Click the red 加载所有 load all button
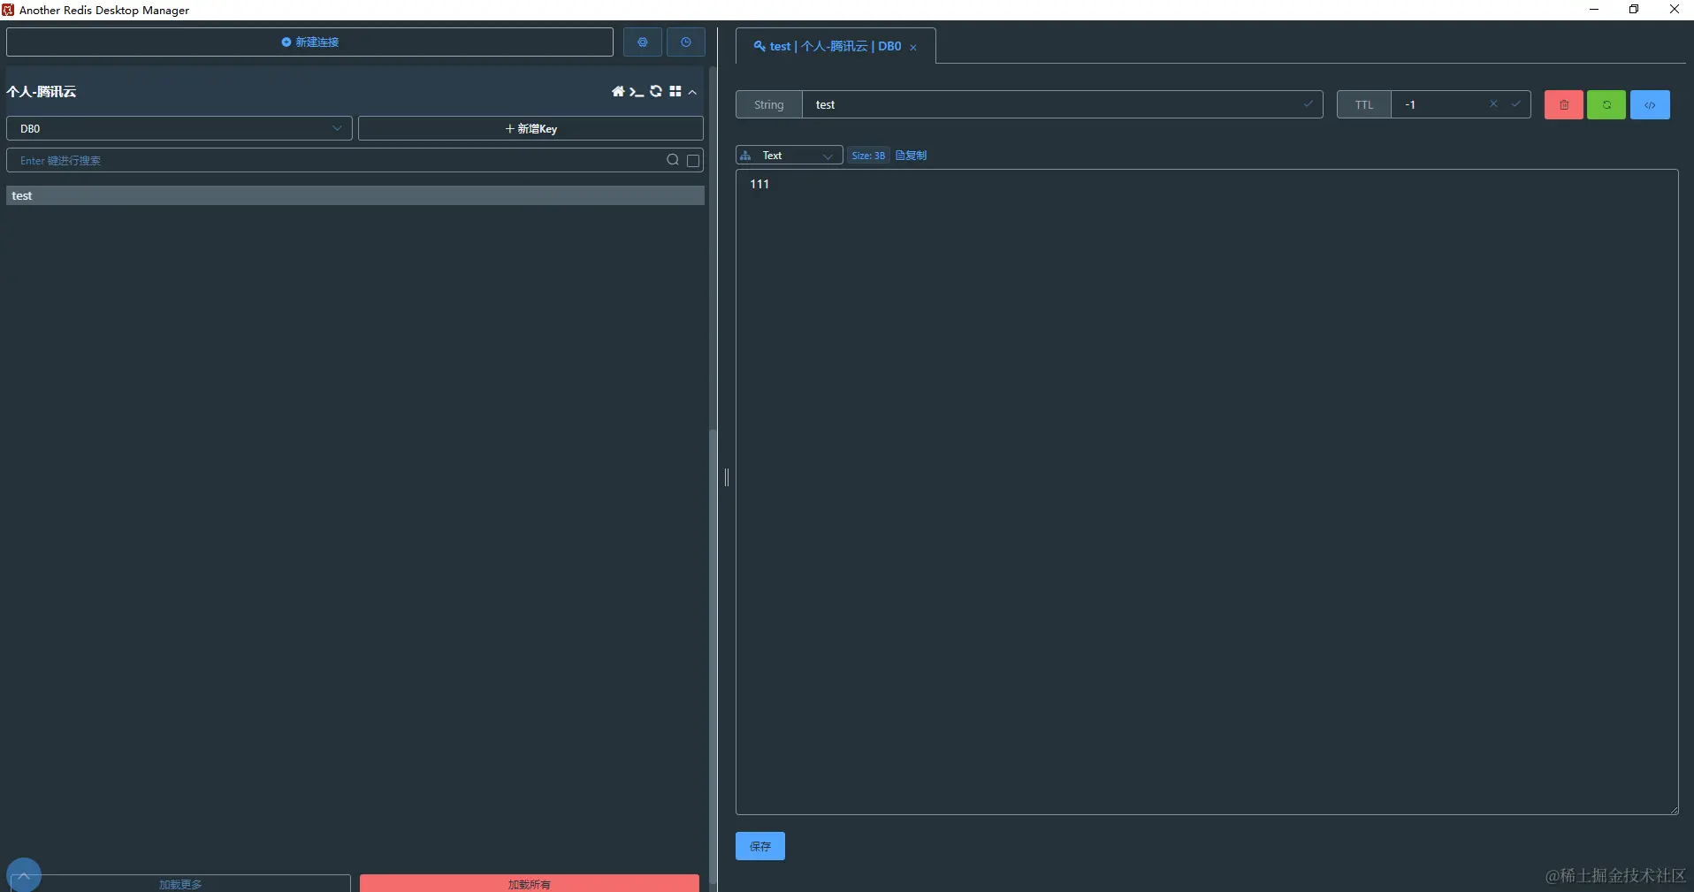The image size is (1694, 892). tap(530, 883)
